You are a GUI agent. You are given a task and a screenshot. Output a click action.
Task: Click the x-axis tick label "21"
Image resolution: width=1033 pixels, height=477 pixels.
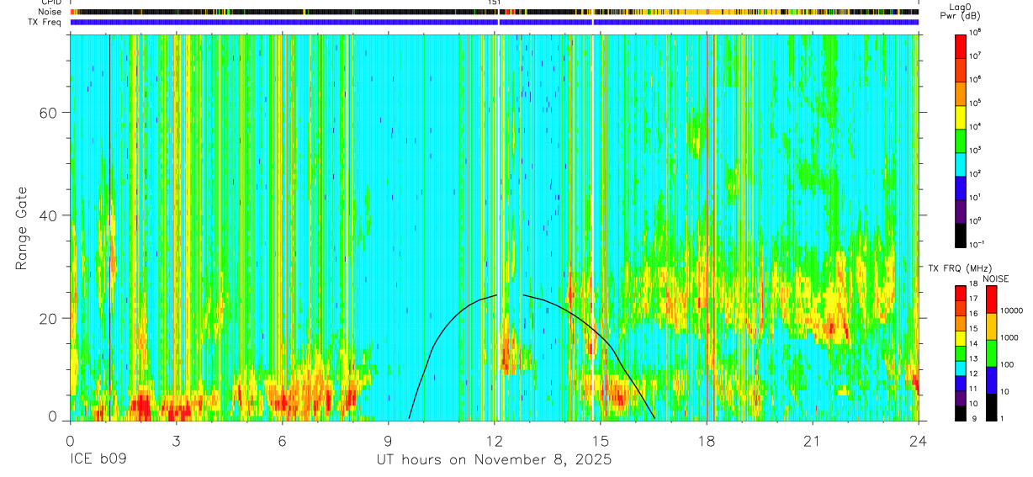click(x=813, y=441)
